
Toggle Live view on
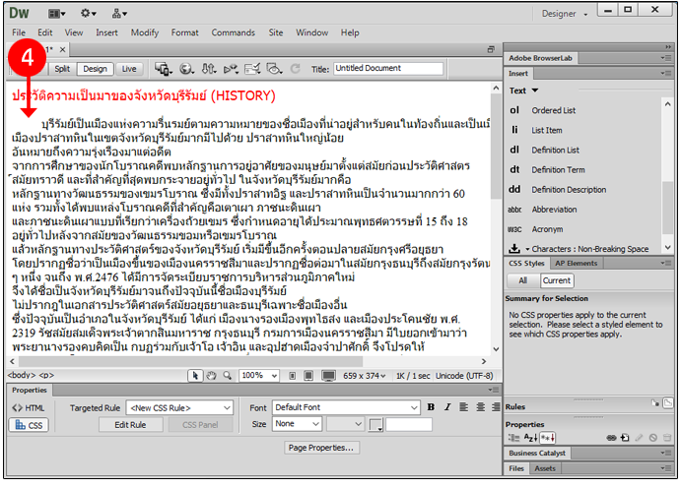click(x=129, y=69)
